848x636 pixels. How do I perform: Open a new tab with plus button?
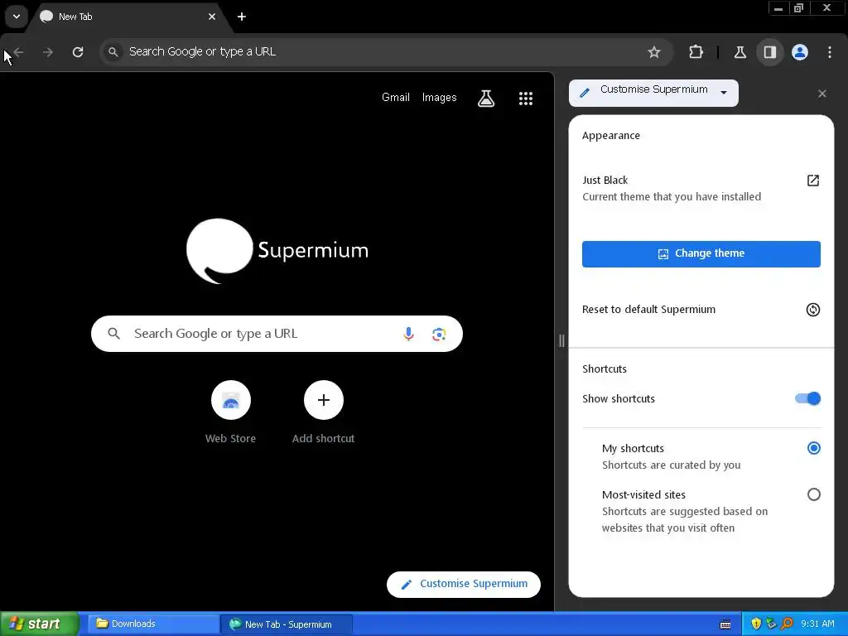[x=242, y=17]
